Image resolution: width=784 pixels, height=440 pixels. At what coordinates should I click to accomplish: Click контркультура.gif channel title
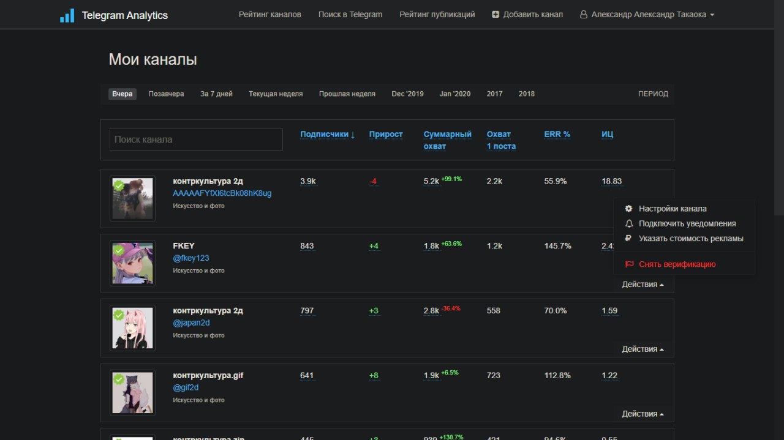point(208,376)
